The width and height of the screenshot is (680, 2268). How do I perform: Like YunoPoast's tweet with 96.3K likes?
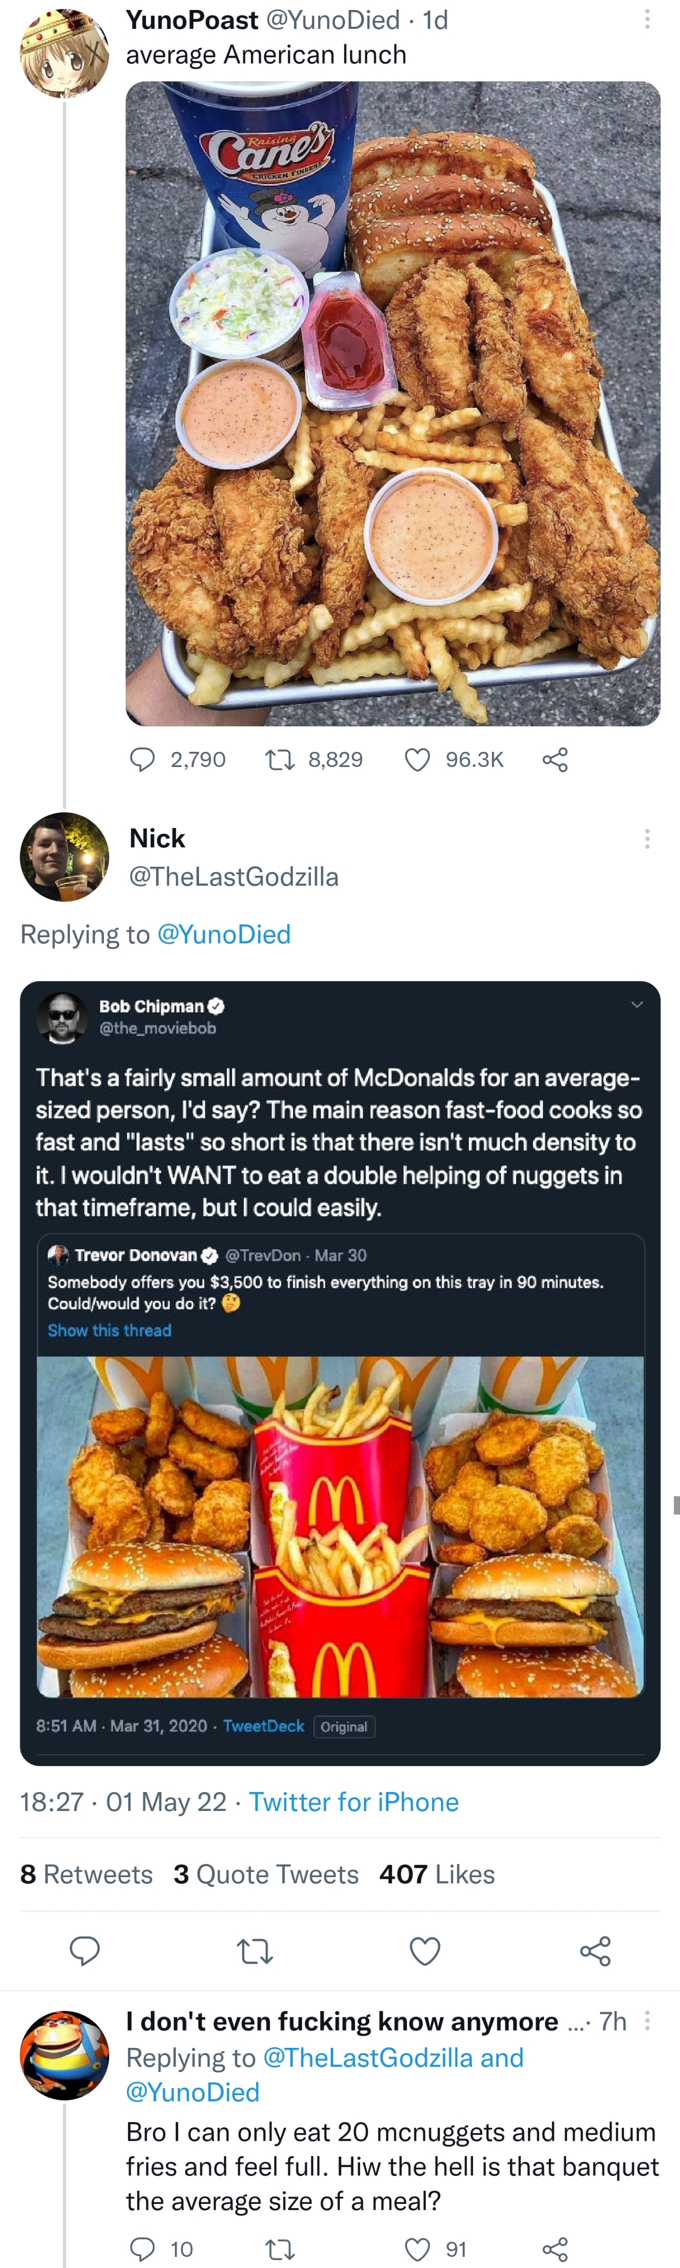point(417,759)
